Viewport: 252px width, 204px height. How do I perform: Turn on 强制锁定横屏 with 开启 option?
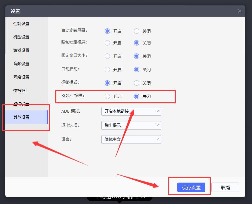point(107,43)
